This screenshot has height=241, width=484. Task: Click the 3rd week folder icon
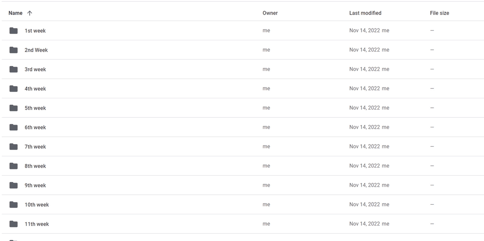click(x=14, y=69)
